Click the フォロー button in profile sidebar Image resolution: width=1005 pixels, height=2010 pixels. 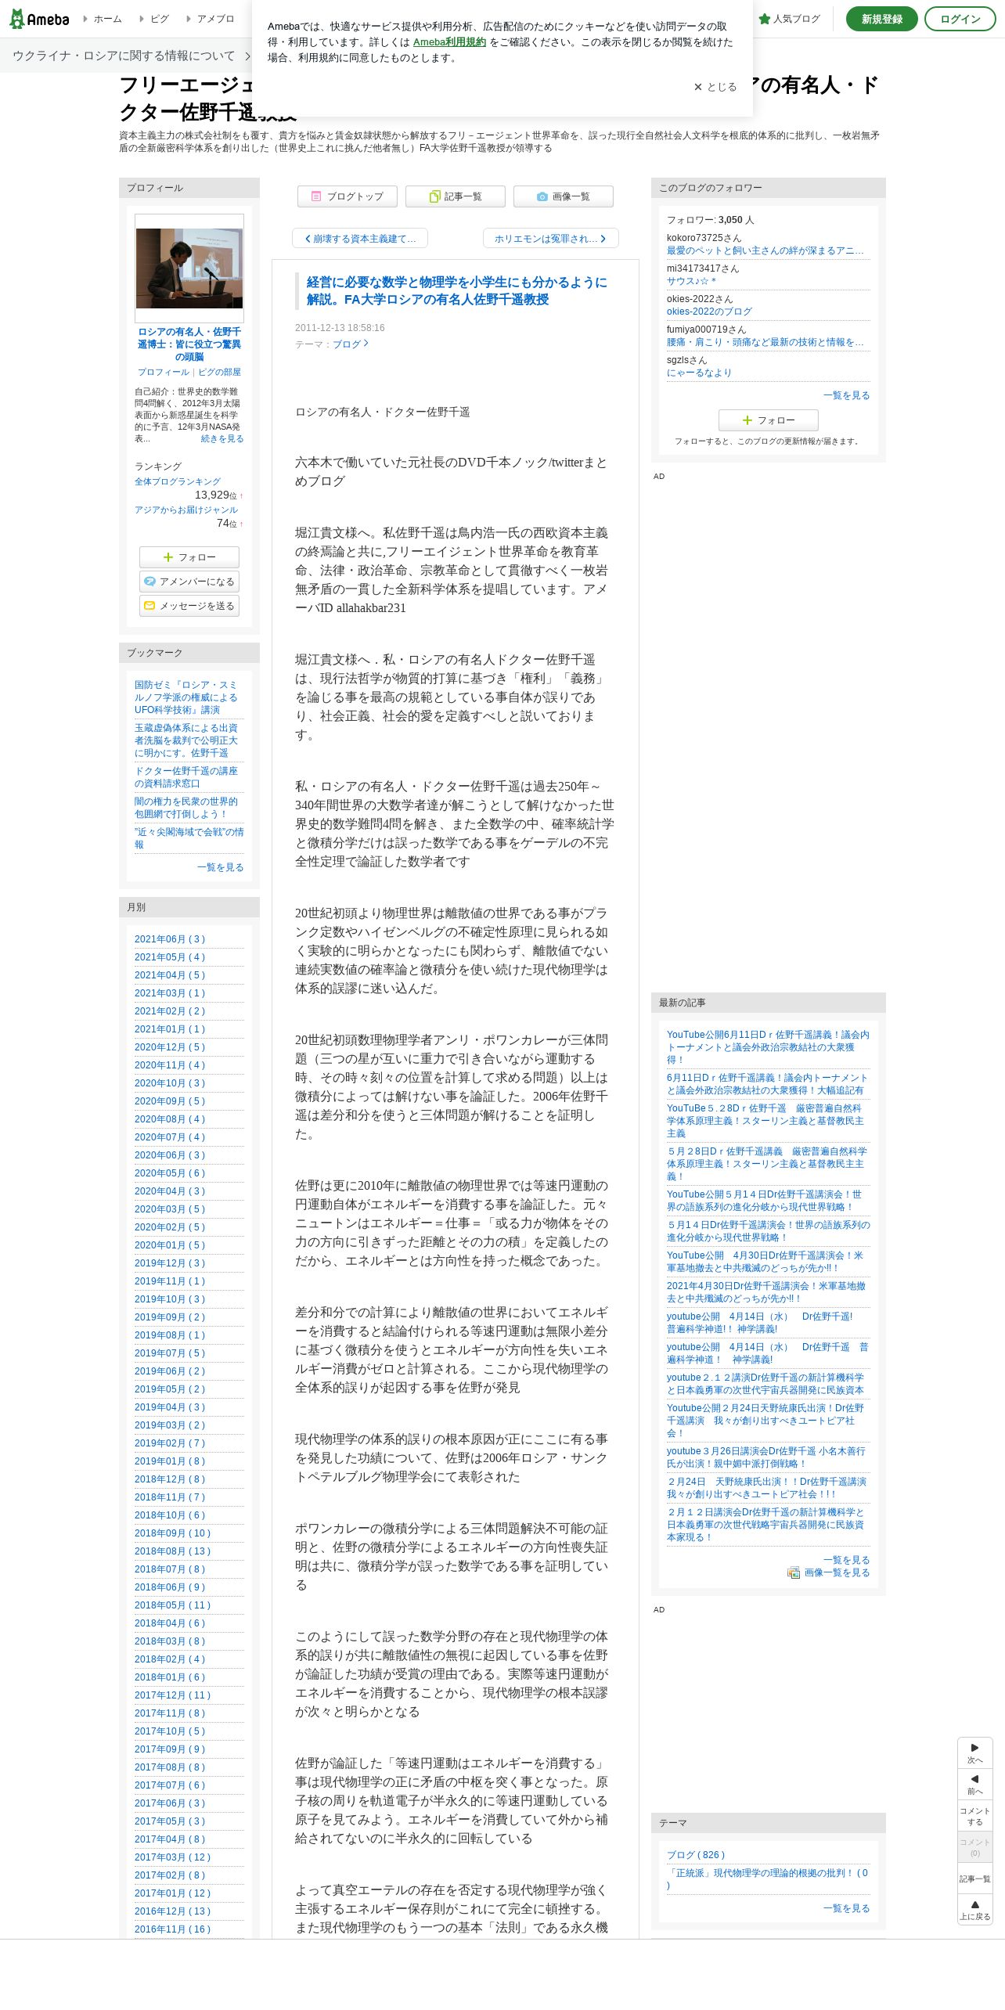(x=189, y=557)
